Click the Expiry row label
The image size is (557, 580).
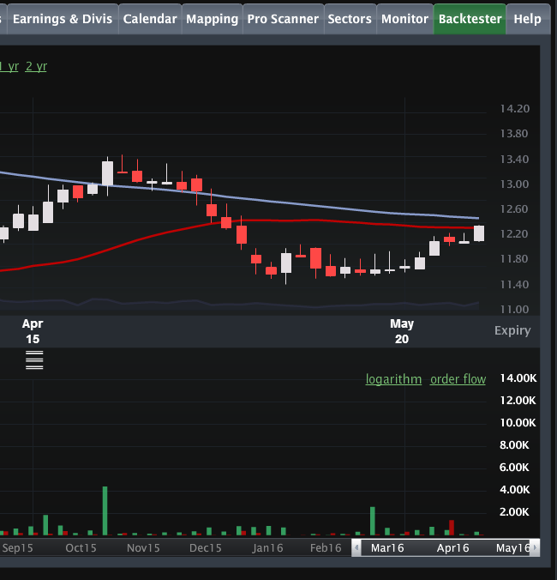tap(512, 330)
